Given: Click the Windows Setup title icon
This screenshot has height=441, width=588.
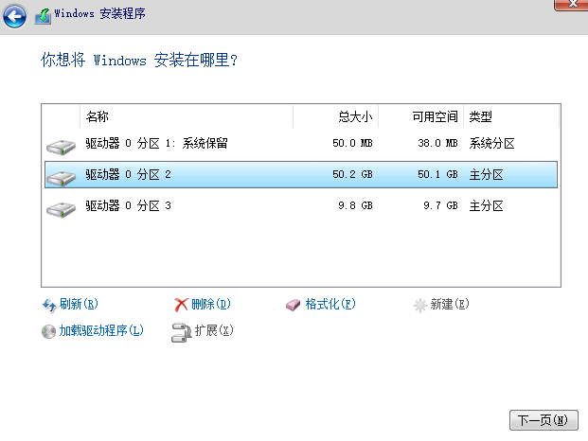Looking at the screenshot, I should point(43,17).
